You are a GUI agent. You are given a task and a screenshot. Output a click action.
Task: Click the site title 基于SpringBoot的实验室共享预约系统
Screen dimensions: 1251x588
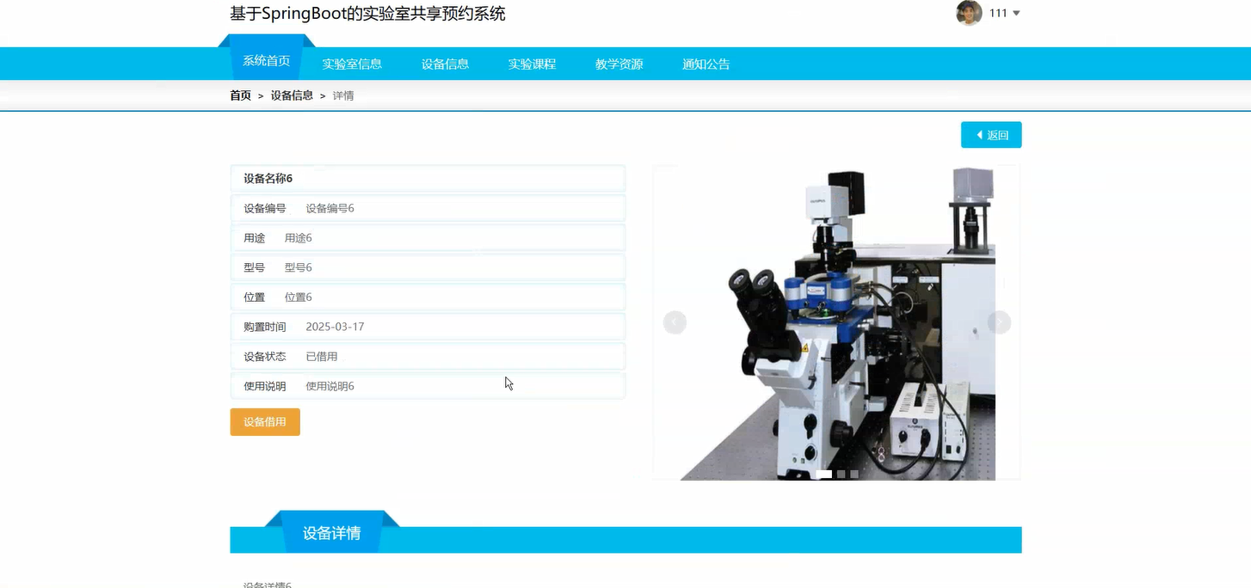pos(367,14)
